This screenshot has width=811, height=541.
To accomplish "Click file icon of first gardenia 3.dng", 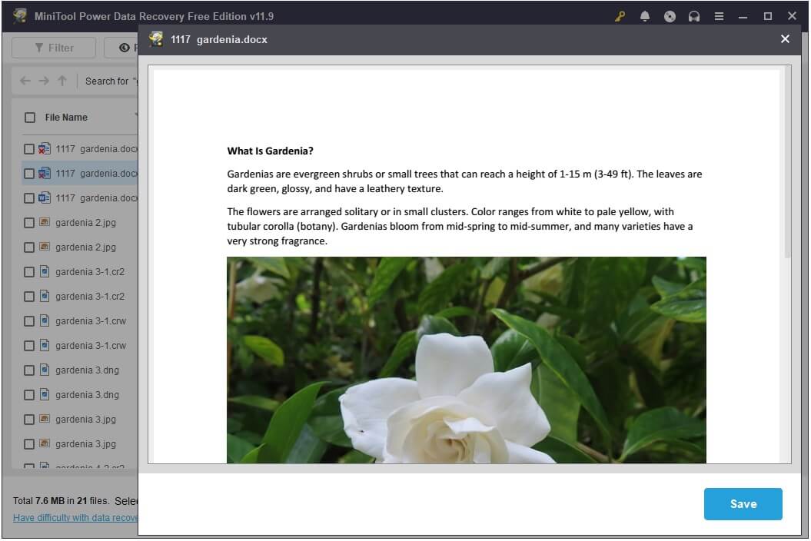I will [45, 370].
